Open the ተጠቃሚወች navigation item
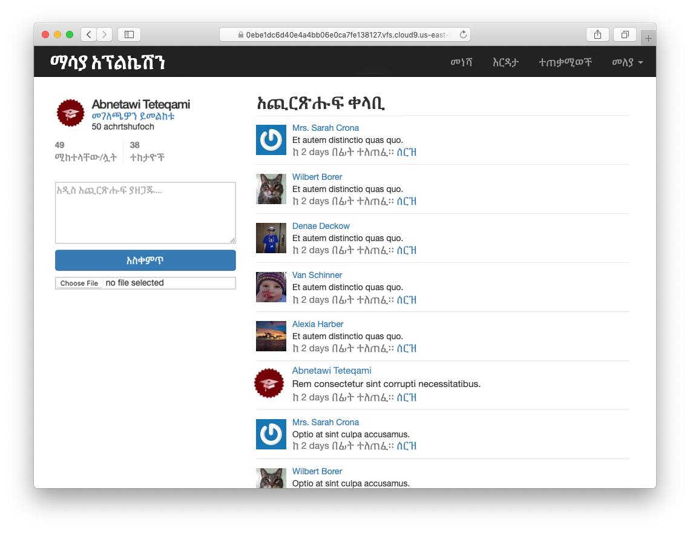This screenshot has height=533, width=690. pos(565,62)
